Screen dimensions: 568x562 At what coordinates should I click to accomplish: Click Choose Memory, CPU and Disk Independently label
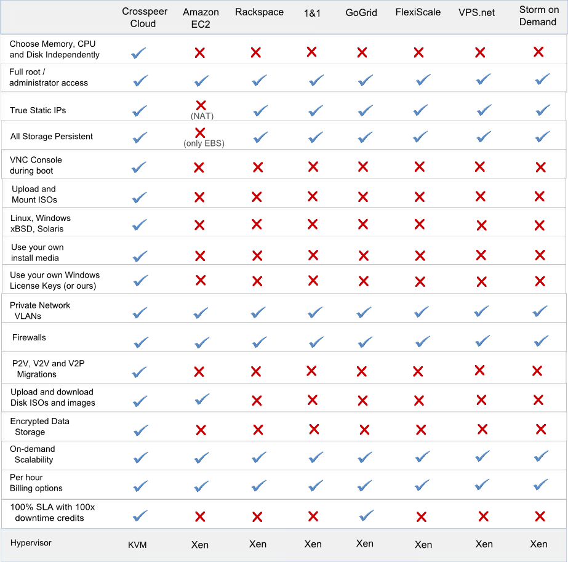click(x=54, y=49)
